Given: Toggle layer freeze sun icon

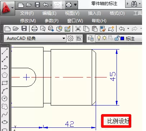Looking at the screenshot, I should (104, 38).
